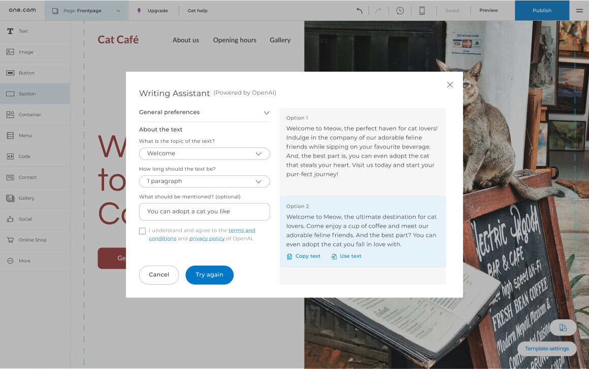The image size is (589, 369).
Task: Open the 1 paragraph length dropdown
Action: coord(204,181)
